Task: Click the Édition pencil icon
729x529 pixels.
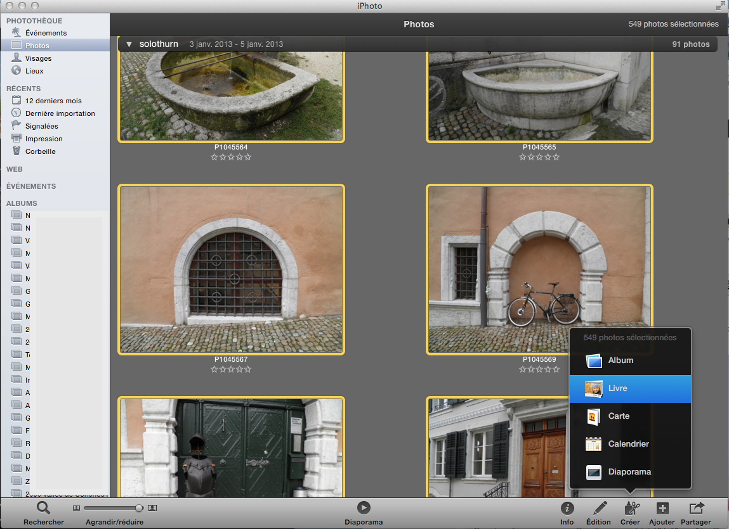Action: coord(599,508)
